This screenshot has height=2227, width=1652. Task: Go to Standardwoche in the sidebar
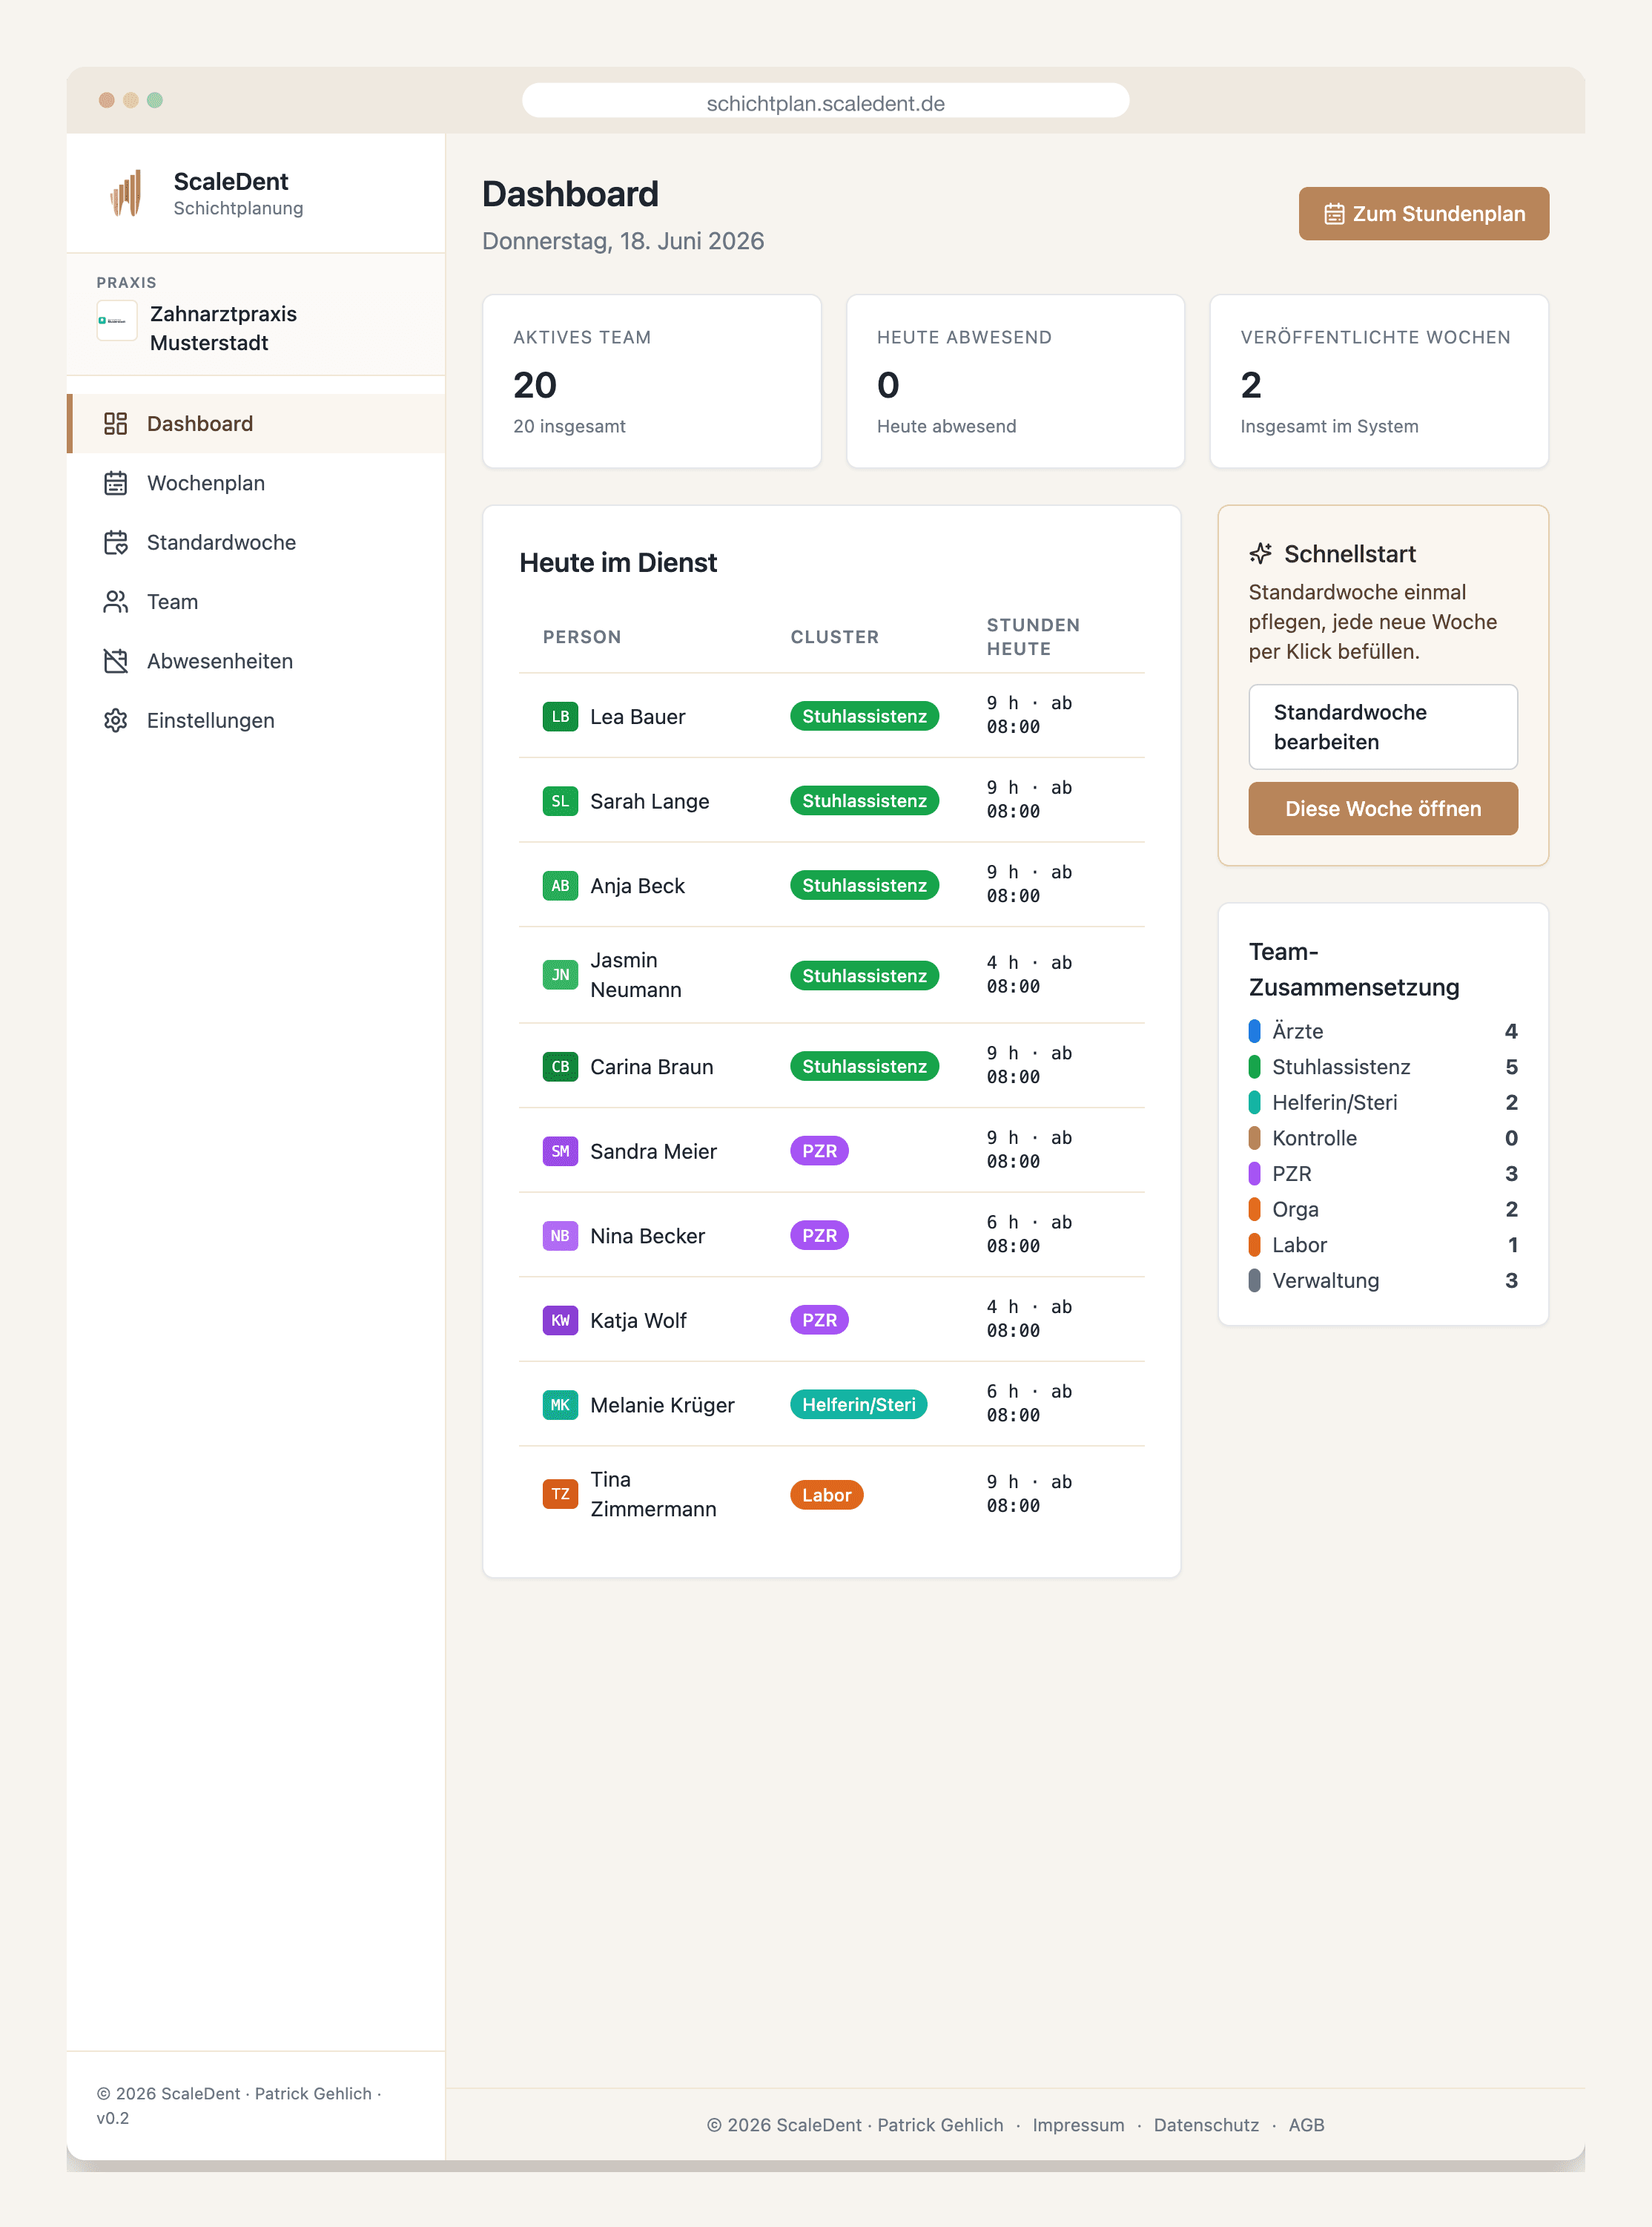[x=256, y=542]
